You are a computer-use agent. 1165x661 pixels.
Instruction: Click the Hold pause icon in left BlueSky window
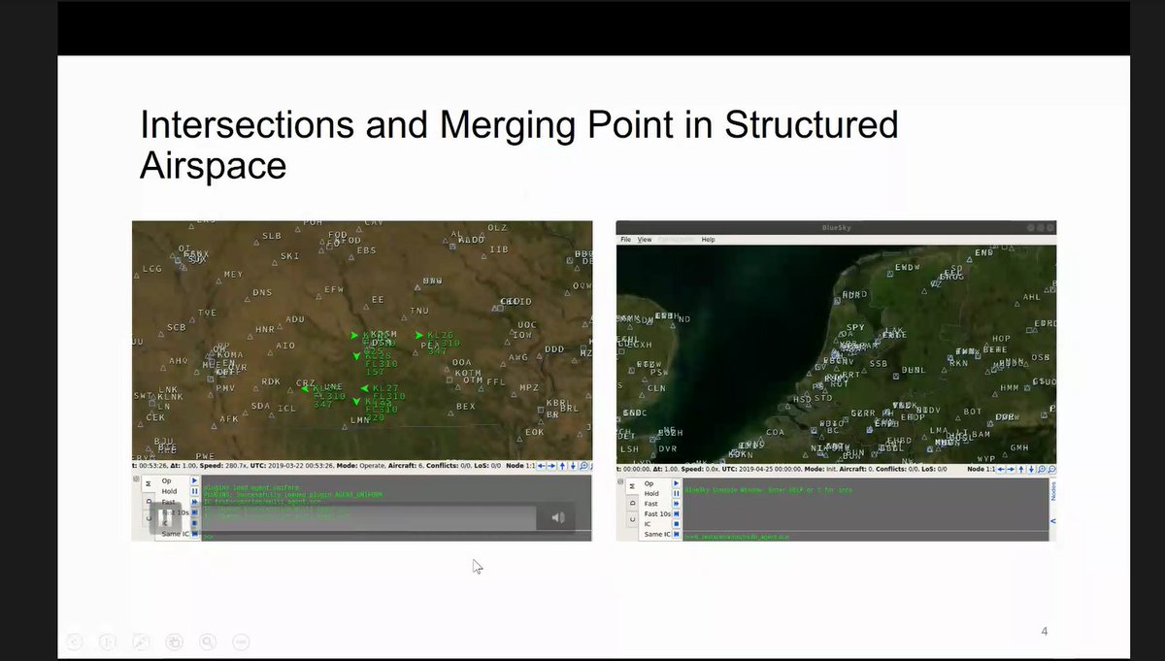194,491
